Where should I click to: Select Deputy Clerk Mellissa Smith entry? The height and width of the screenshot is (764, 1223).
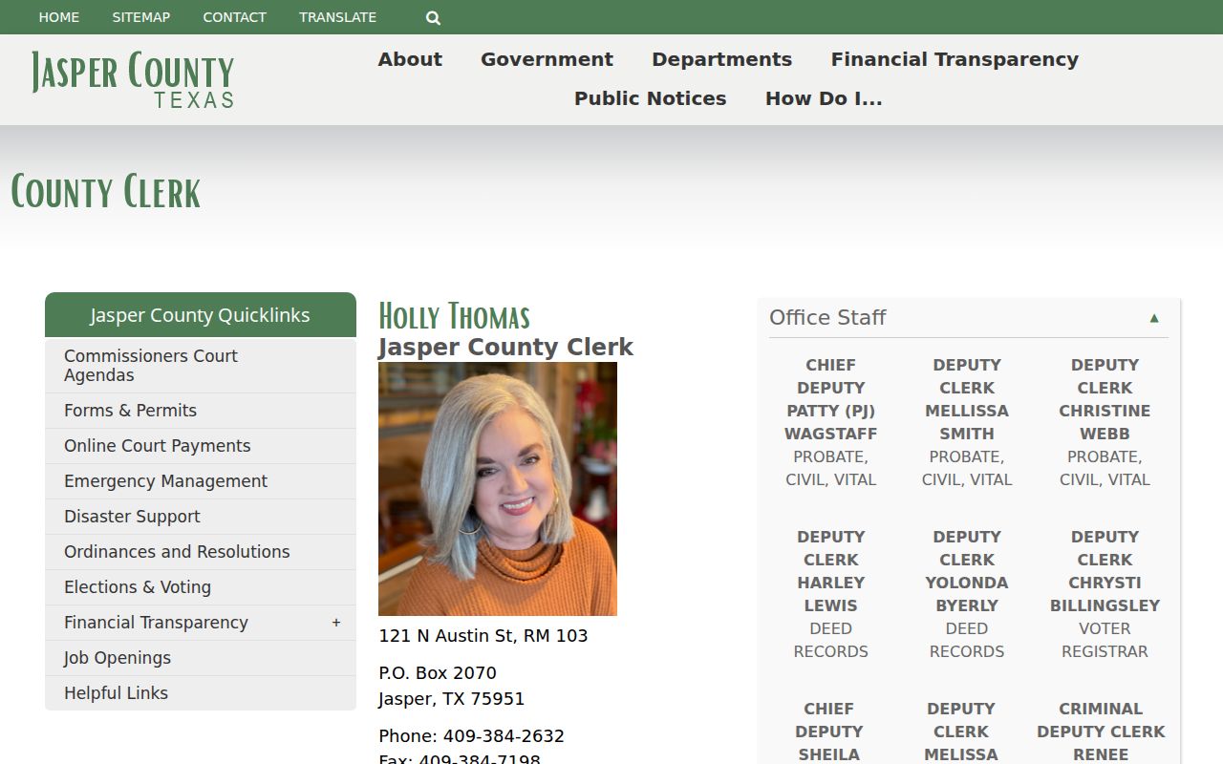point(967,422)
